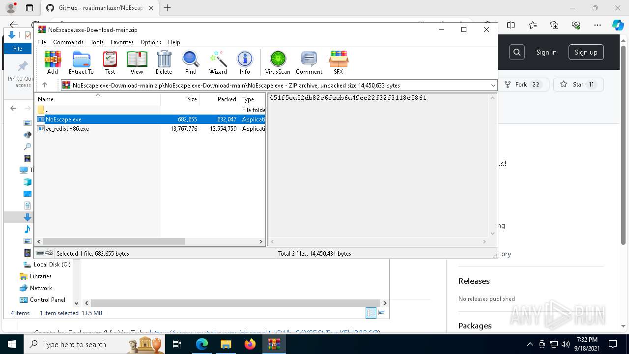Sort by Size column header
Screen dimensions: 629x354
[x=180, y=99]
